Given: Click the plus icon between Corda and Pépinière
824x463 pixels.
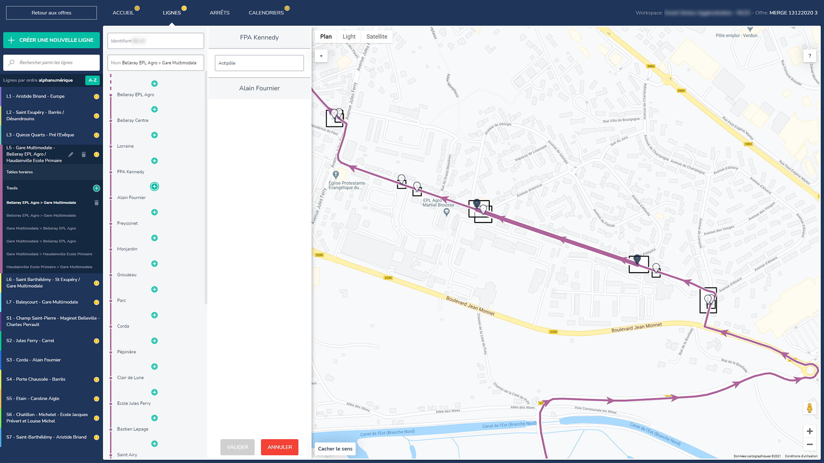Looking at the screenshot, I should click(154, 341).
